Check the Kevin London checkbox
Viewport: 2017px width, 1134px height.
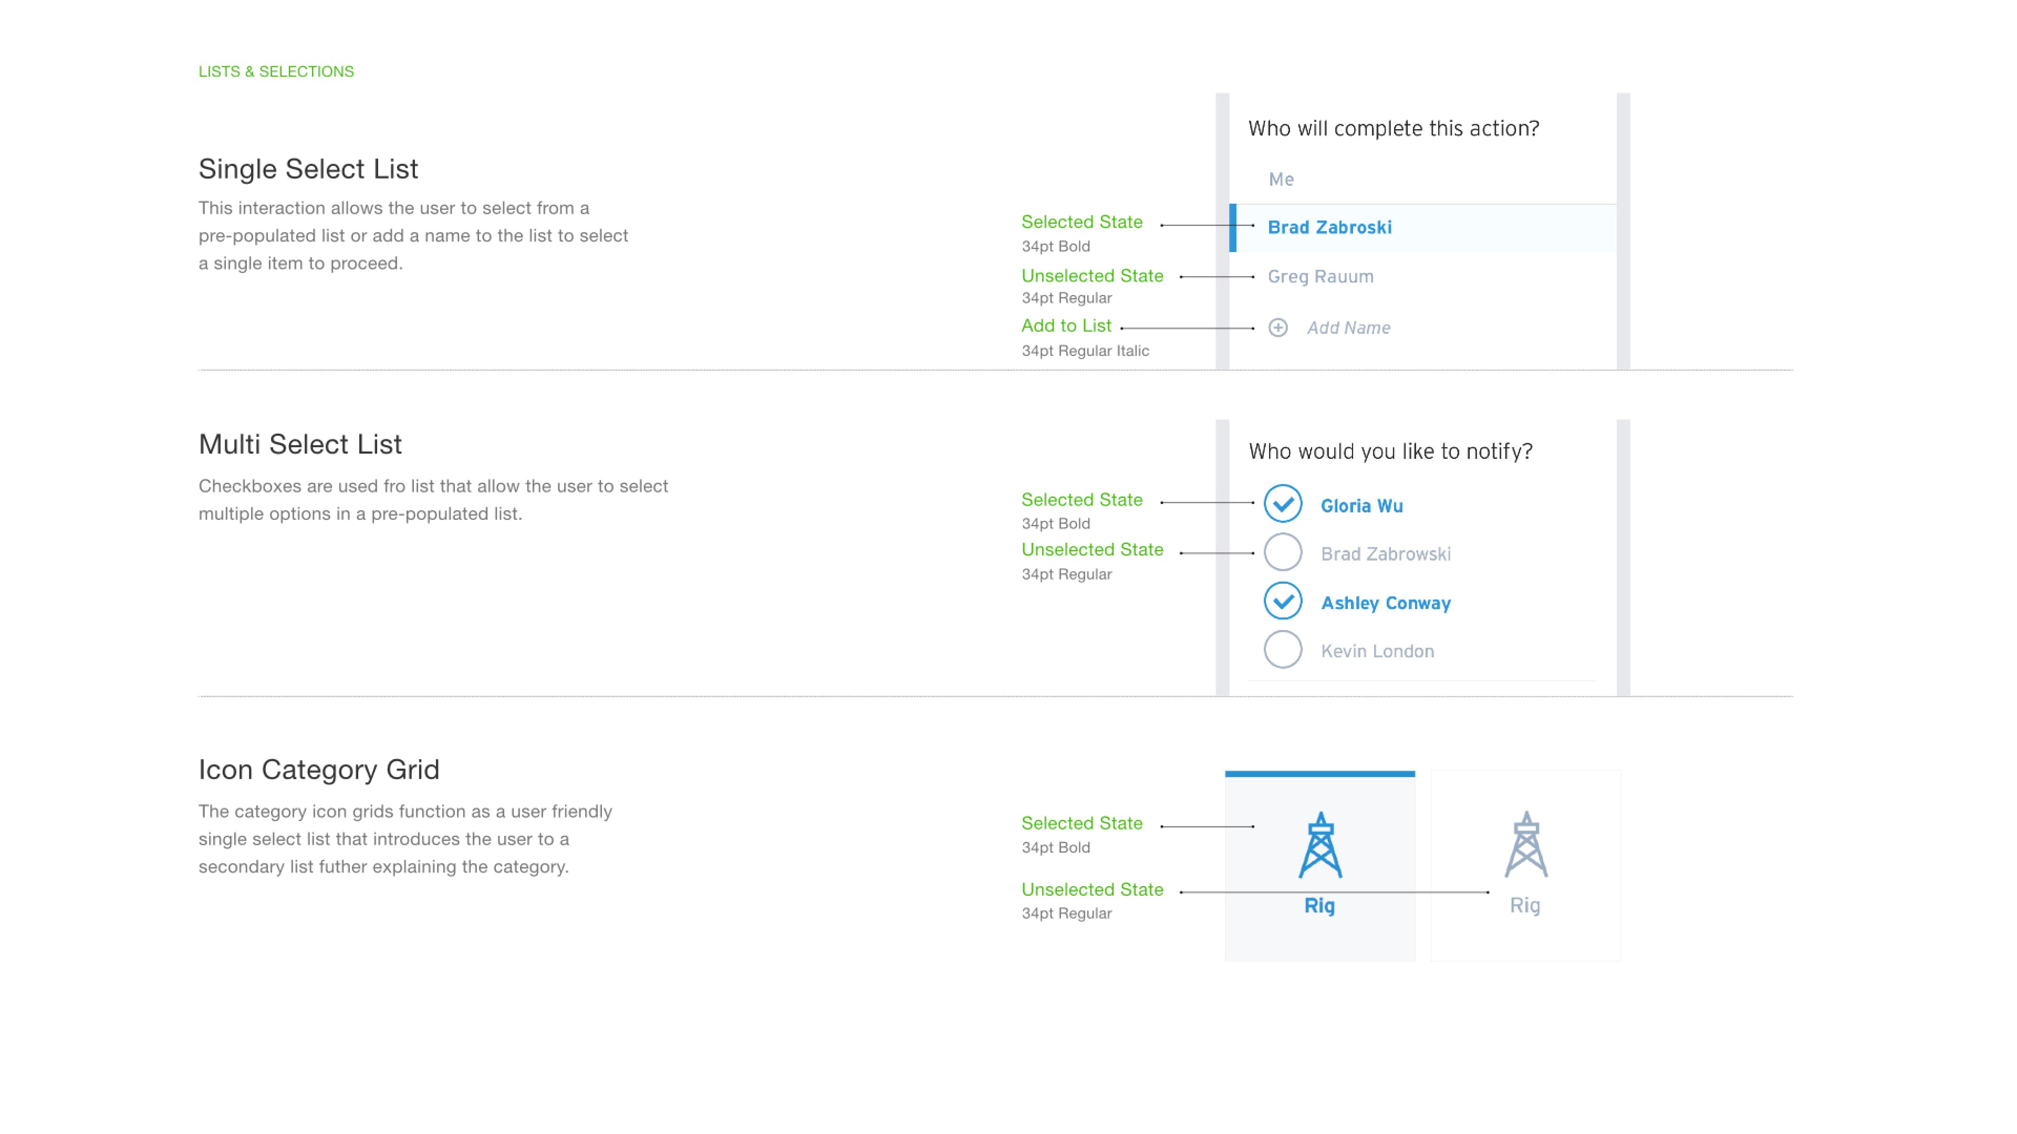1283,649
